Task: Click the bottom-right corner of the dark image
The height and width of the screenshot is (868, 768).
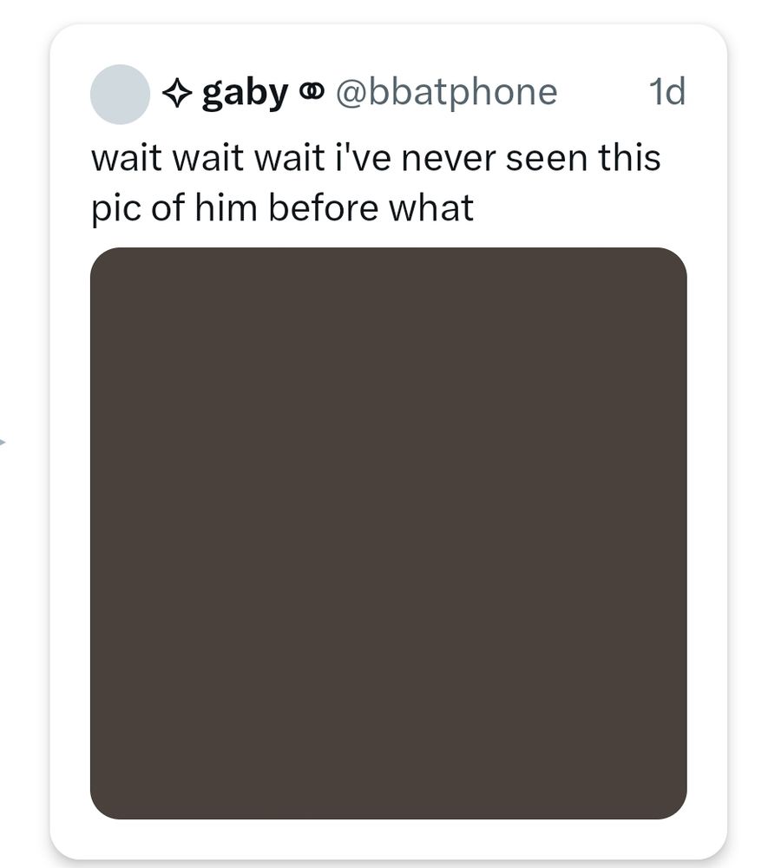Action: coord(673,806)
